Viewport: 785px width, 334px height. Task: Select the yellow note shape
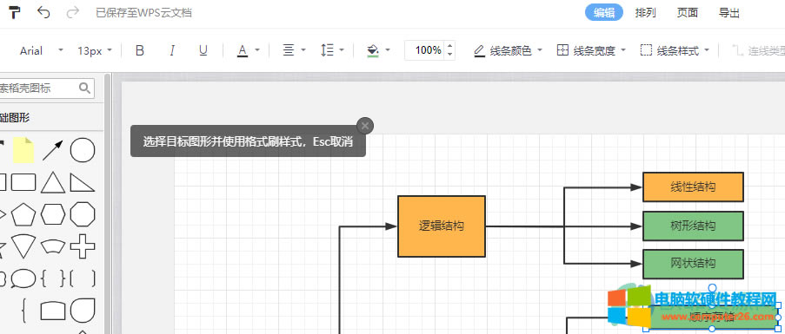pos(23,150)
